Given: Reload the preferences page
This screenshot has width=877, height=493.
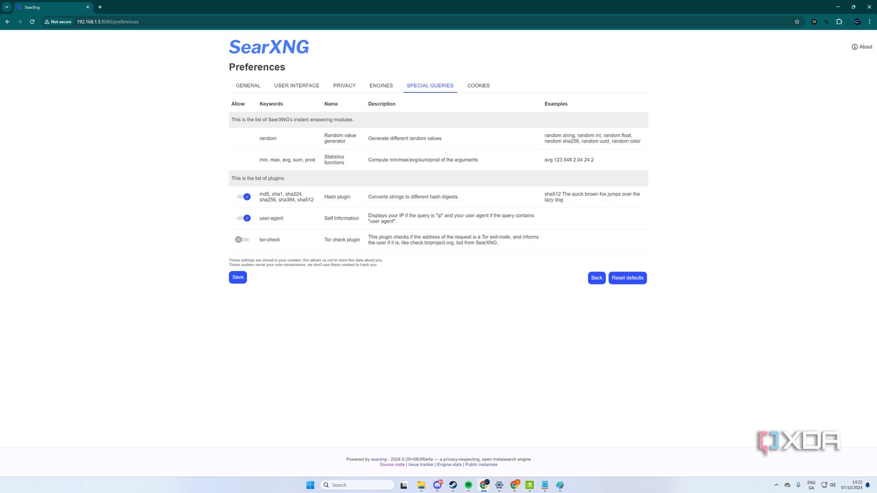Looking at the screenshot, I should pos(32,22).
